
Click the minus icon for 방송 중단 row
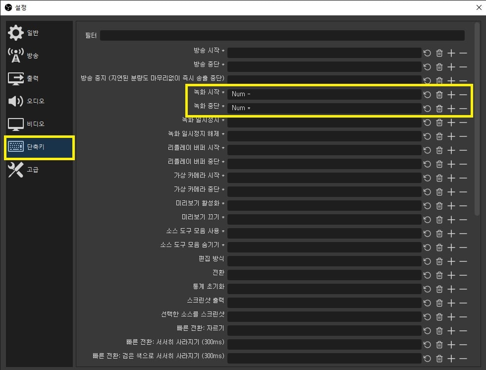463,67
